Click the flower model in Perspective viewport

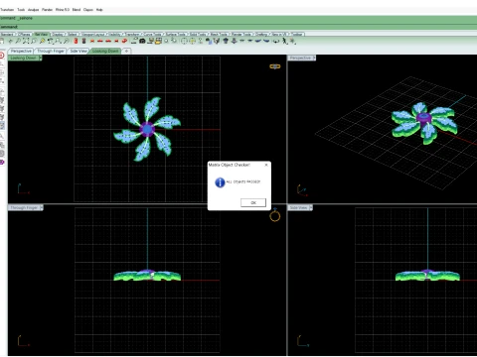pos(424,123)
